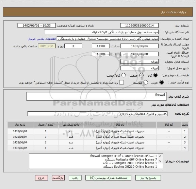Click the countdown timer 00:13:06
Image resolution: width=196 pixels, height=189 pixels.
coord(47,46)
